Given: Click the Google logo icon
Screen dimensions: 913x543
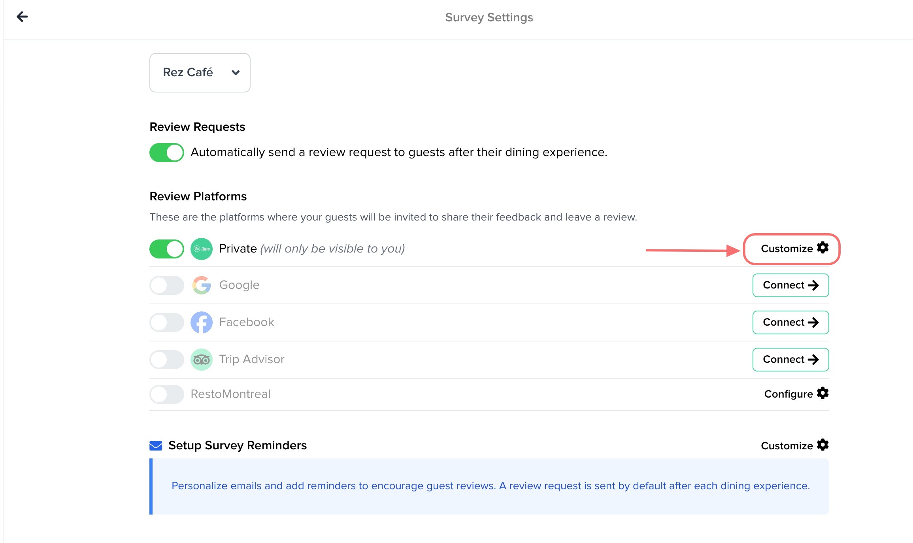Looking at the screenshot, I should (x=202, y=285).
